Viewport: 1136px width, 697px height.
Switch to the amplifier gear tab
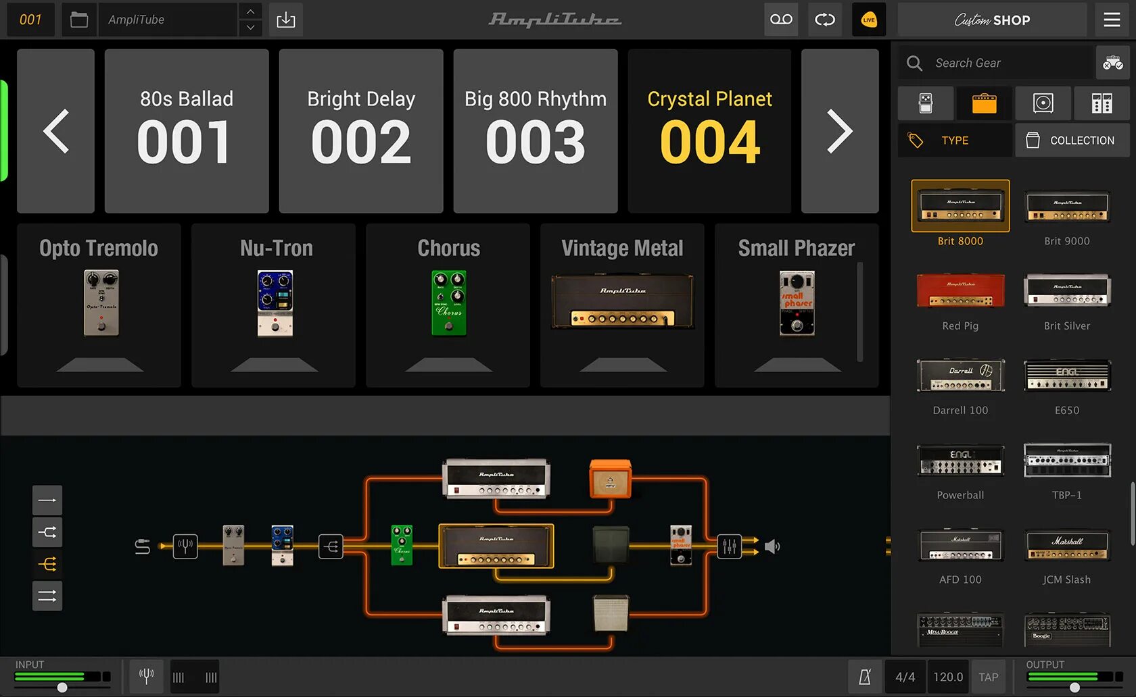984,103
